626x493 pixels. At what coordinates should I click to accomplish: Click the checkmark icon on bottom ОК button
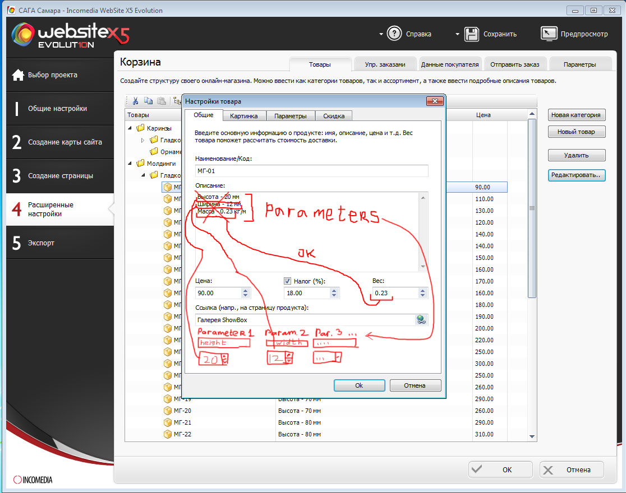[477, 469]
